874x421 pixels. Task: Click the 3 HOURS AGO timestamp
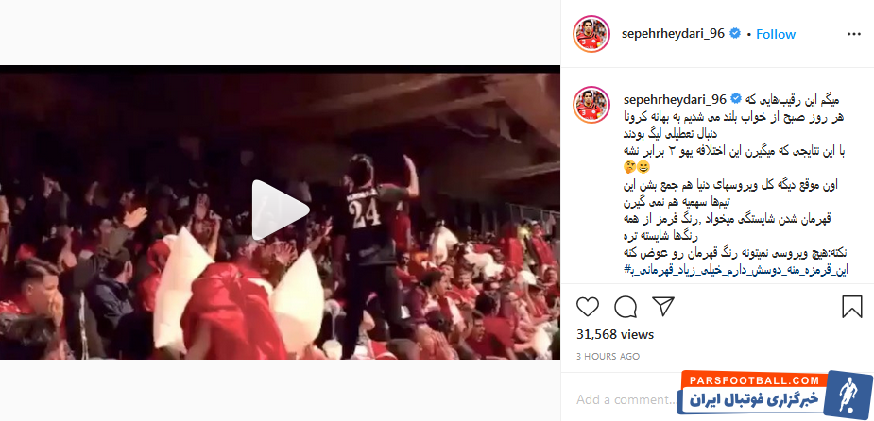(x=608, y=357)
